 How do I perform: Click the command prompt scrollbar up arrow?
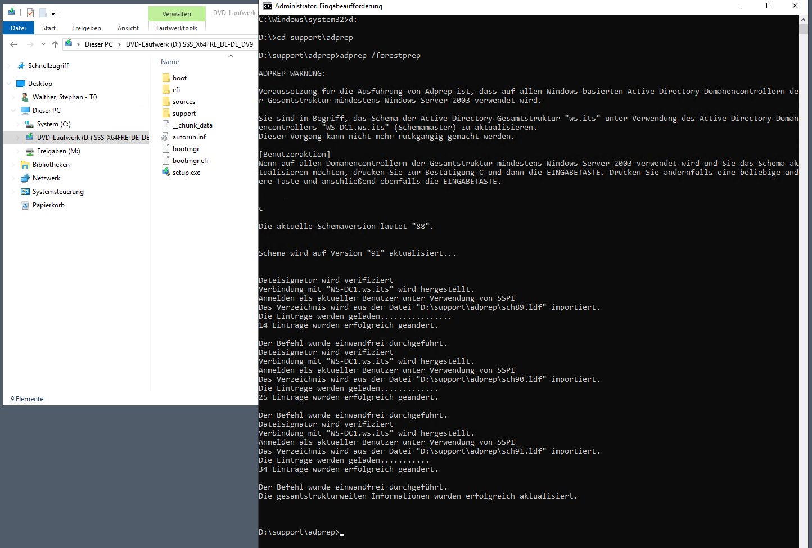pyautogui.click(x=803, y=20)
